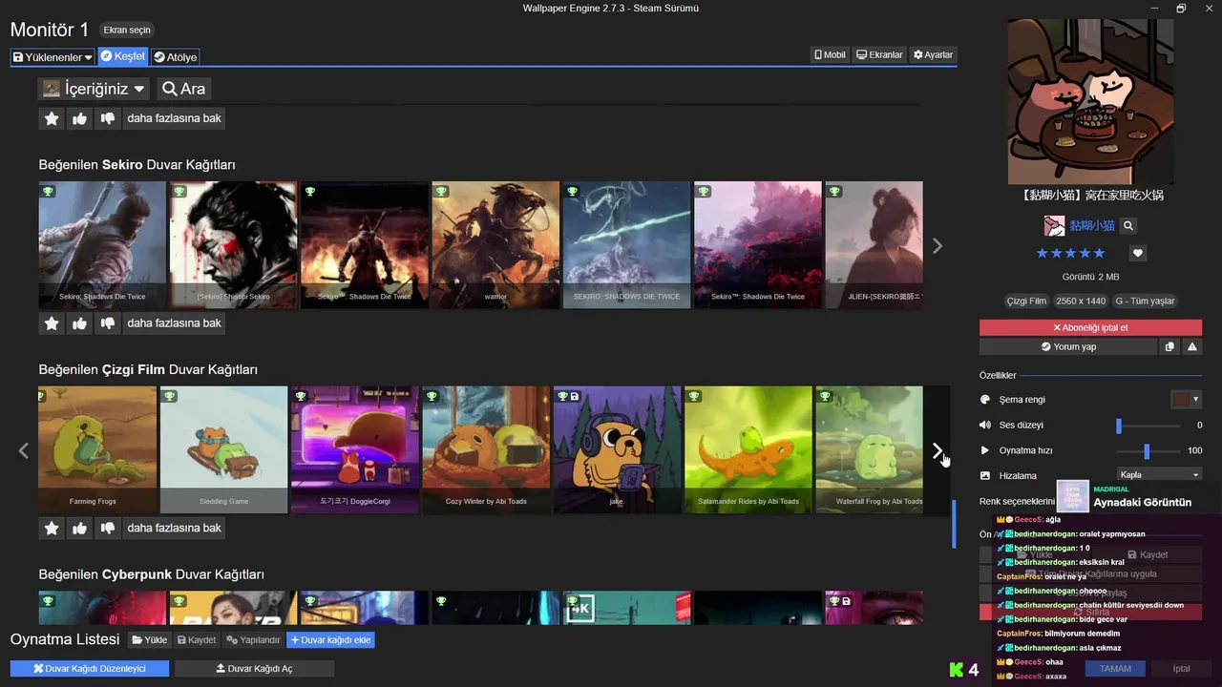Viewport: 1222px width, 687px height.
Task: Show next Çizgi Film wallpapers with right arrow
Action: (938, 450)
